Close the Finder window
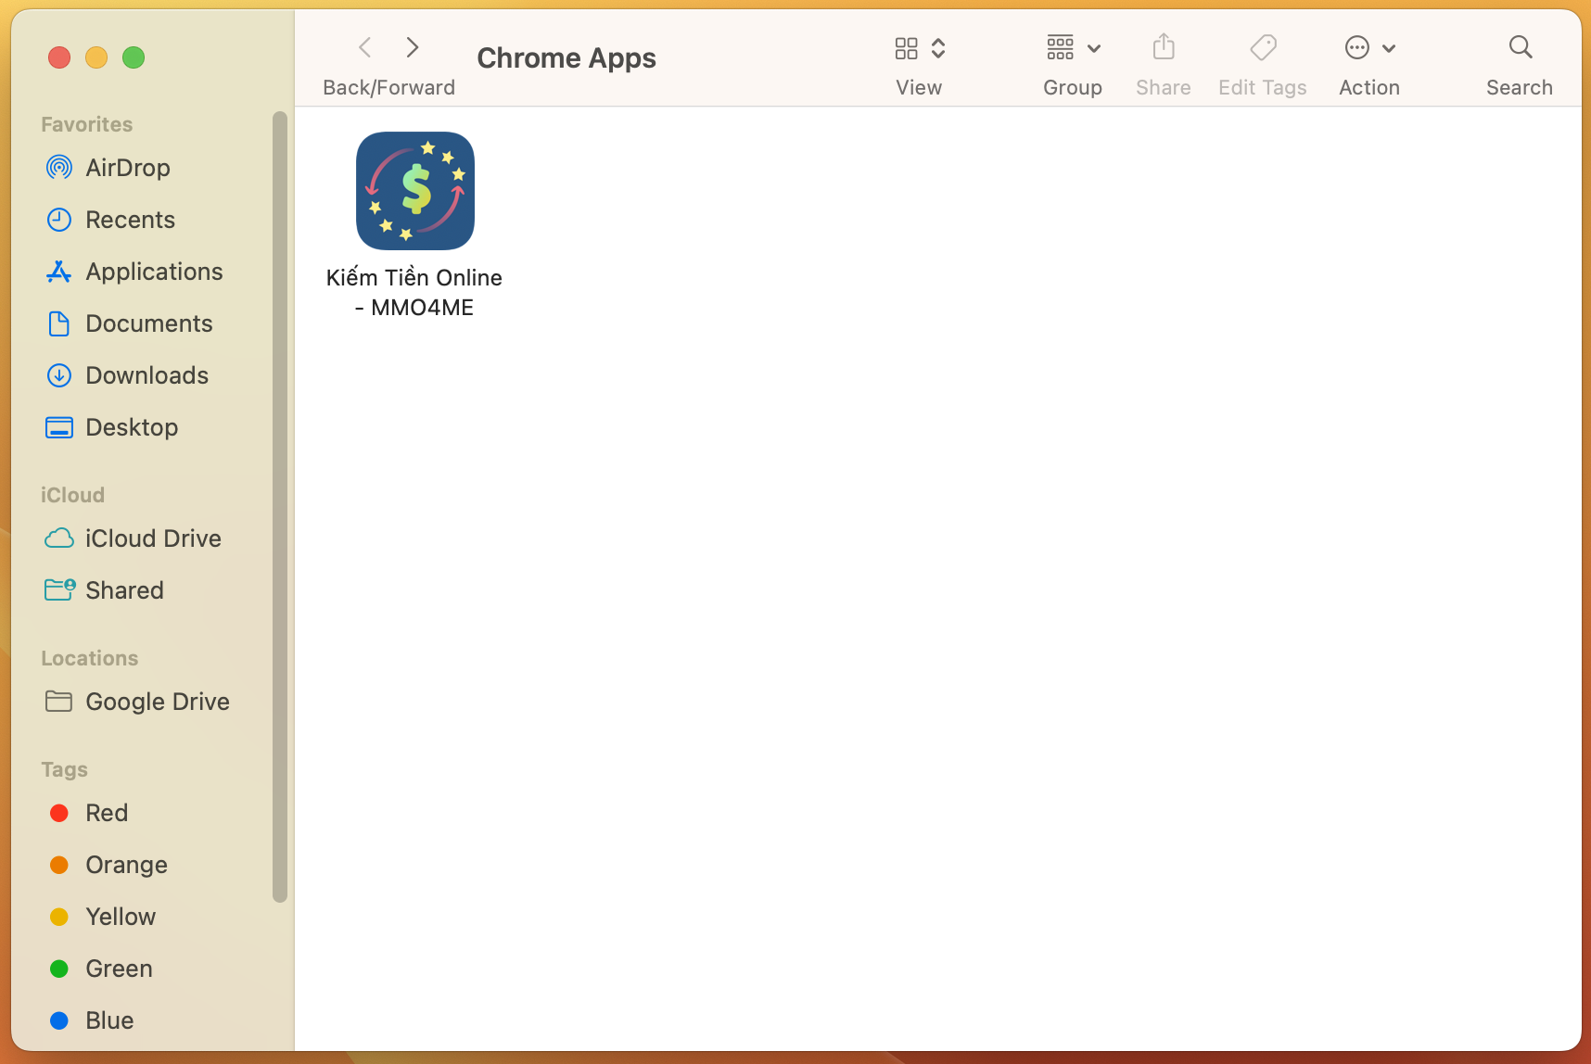 tap(59, 57)
